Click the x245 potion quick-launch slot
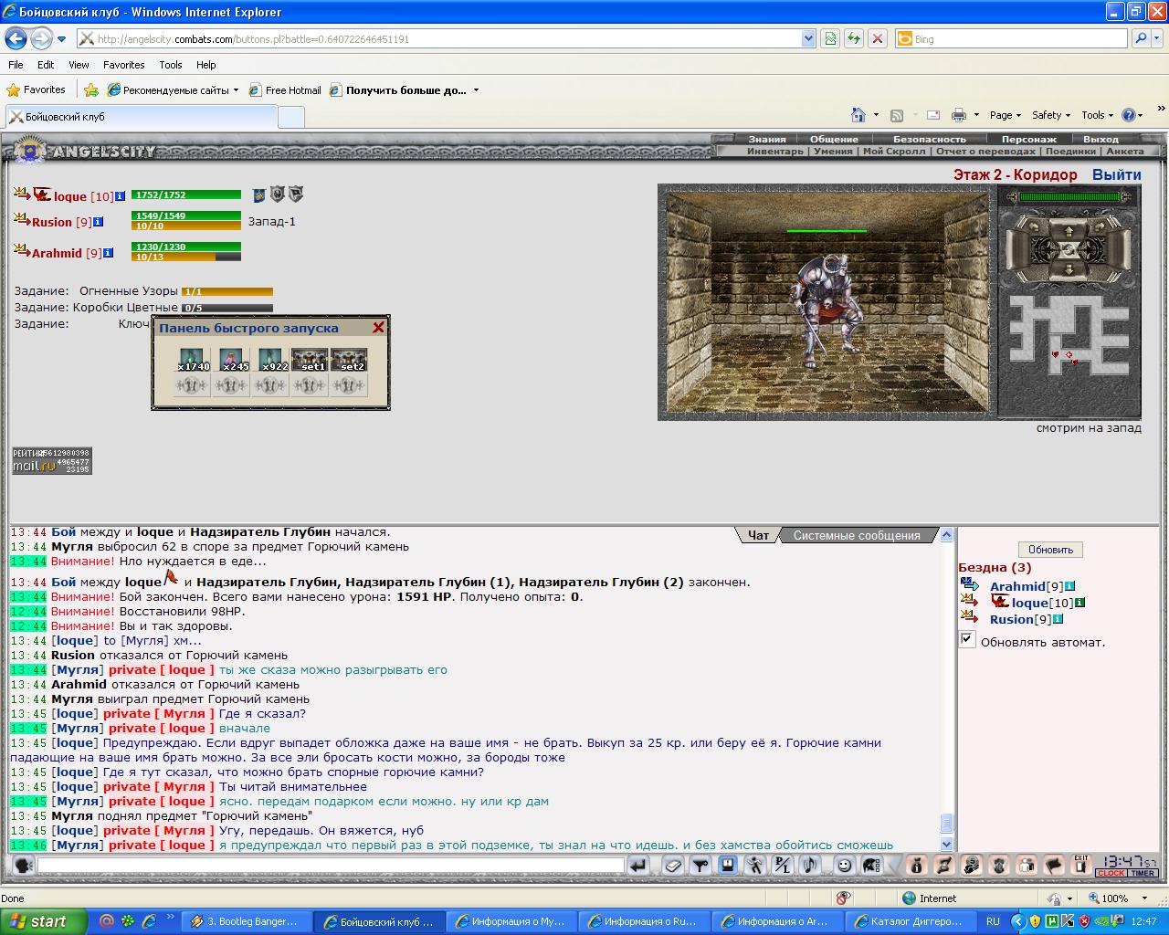1169x935 pixels. [232, 361]
